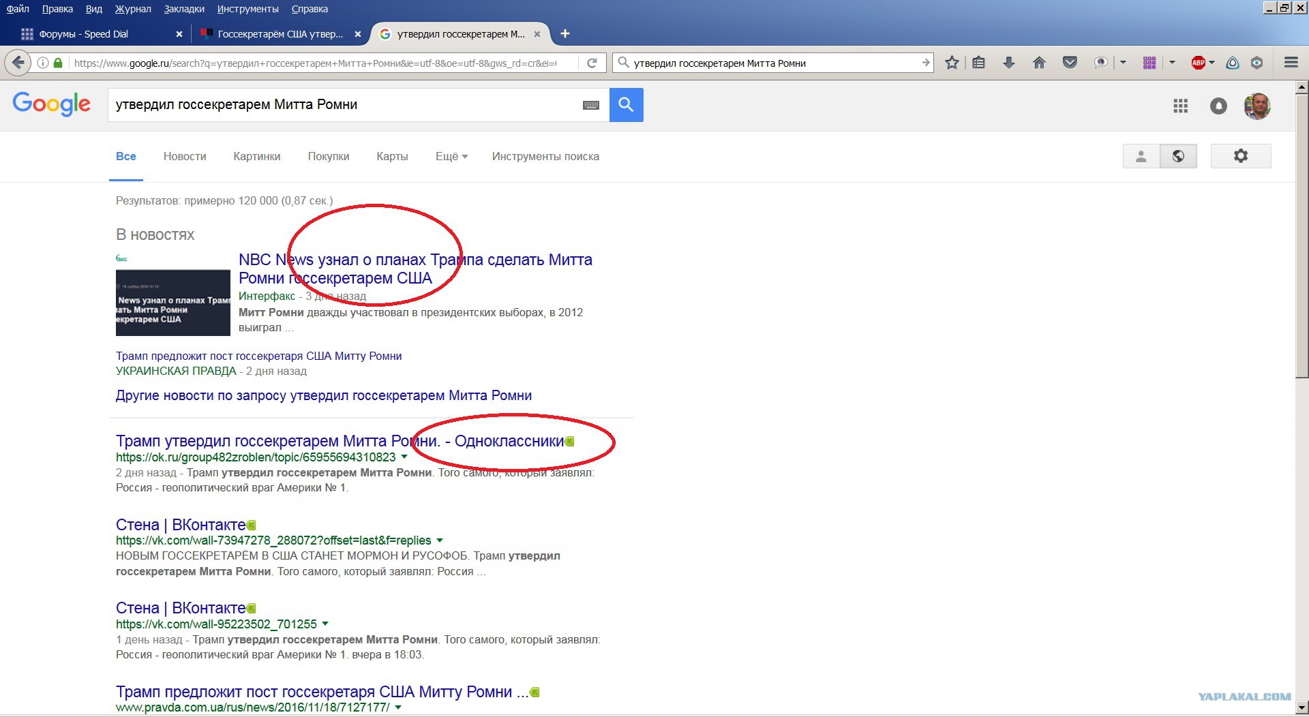Image resolution: width=1309 pixels, height=717 pixels.
Task: Open Google search settings gear
Action: [1241, 156]
